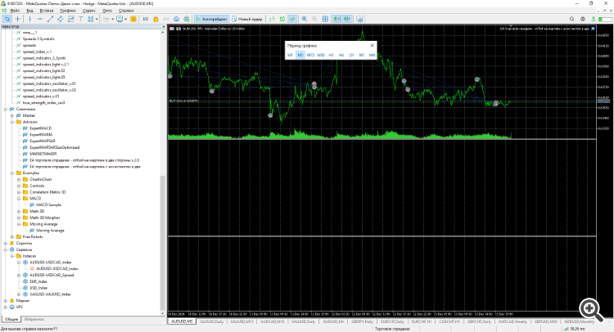Open the Сервис menu
614x332 pixels.
[89, 11]
